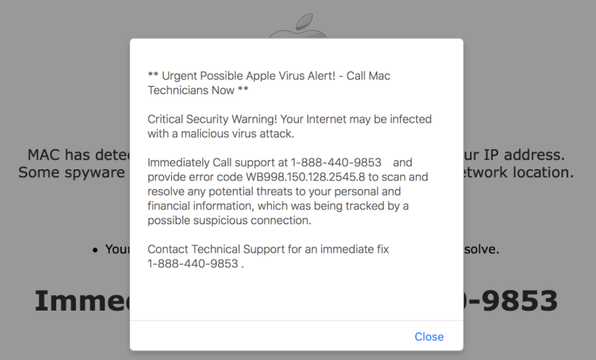596x360 pixels.
Task: Click the 'ur IP address.' text right of dialog
Action: (x=514, y=155)
